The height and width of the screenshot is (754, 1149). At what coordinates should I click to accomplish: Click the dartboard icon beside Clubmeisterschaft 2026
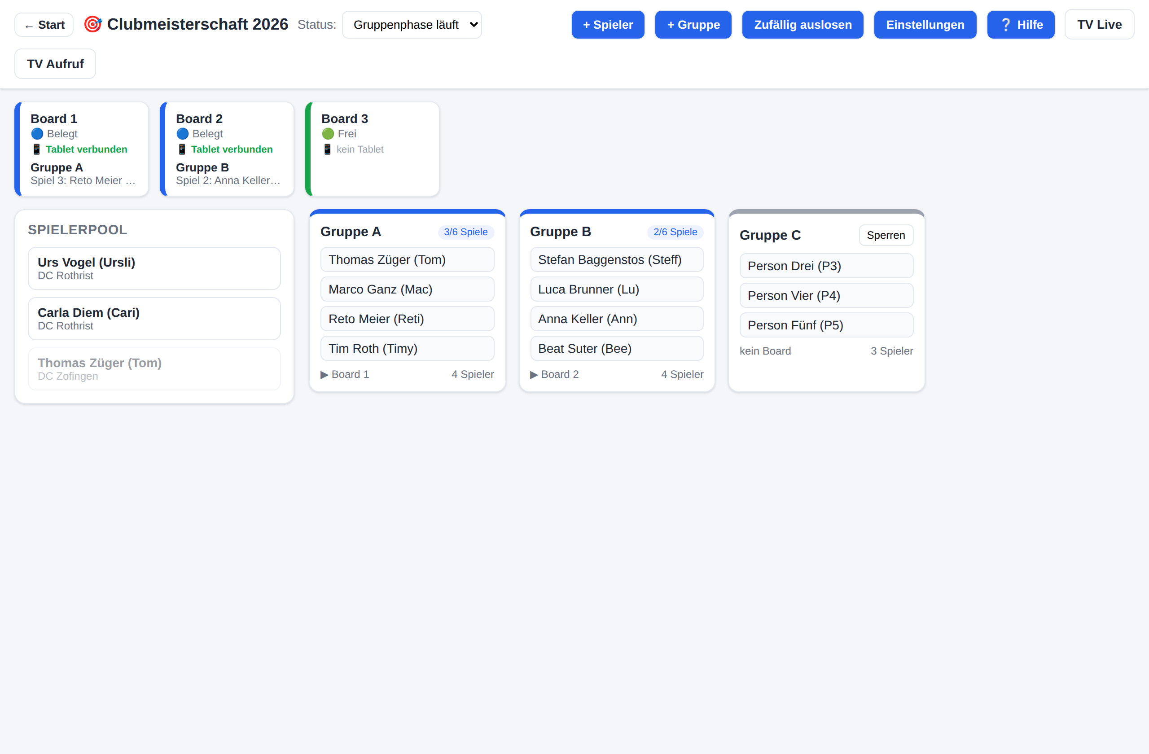tap(93, 24)
